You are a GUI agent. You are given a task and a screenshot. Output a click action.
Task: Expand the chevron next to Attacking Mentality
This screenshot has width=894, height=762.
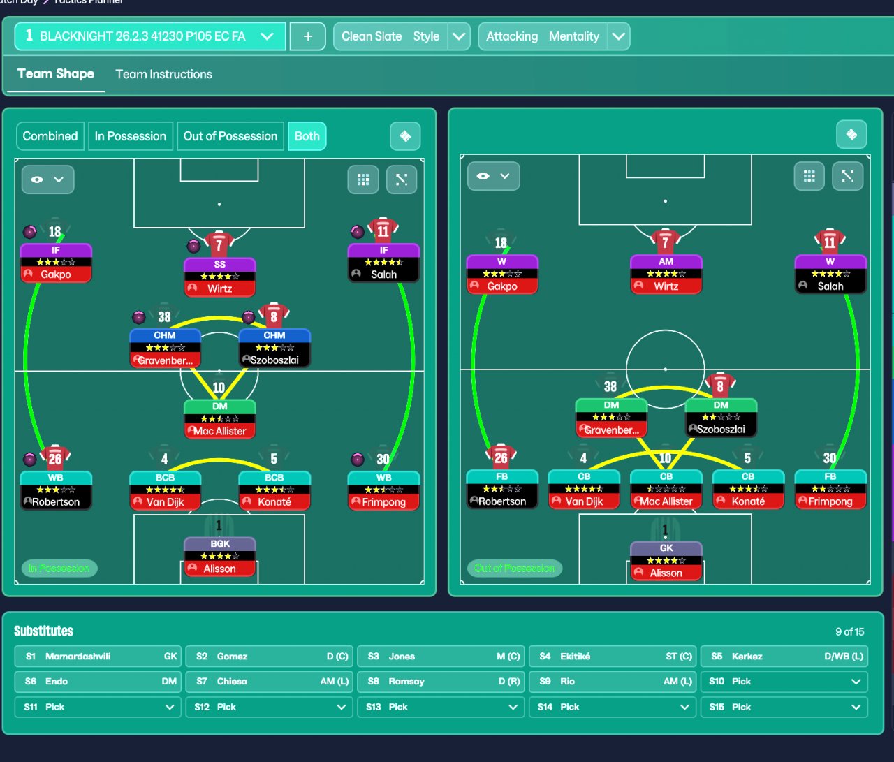point(619,36)
